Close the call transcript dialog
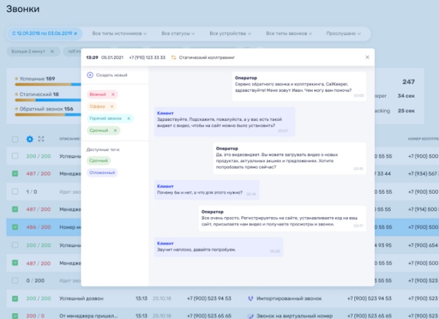 click(367, 58)
